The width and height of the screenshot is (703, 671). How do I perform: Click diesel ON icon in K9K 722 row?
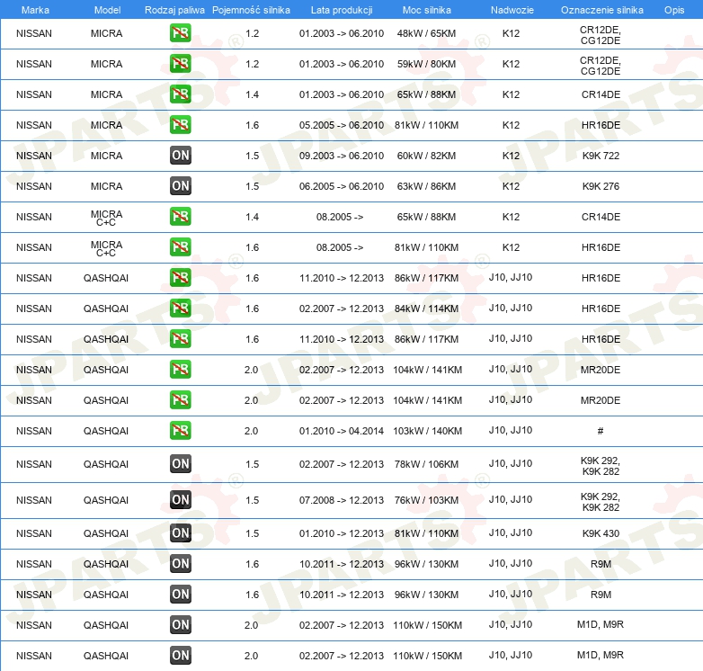coord(180,156)
